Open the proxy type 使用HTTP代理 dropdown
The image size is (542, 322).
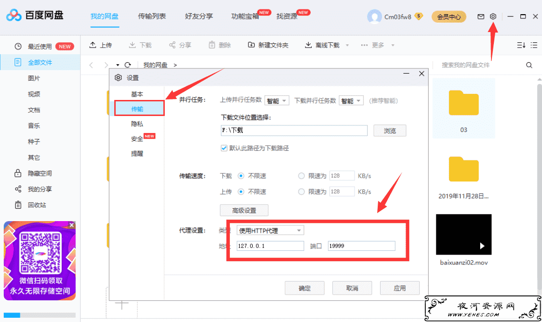[x=270, y=230]
